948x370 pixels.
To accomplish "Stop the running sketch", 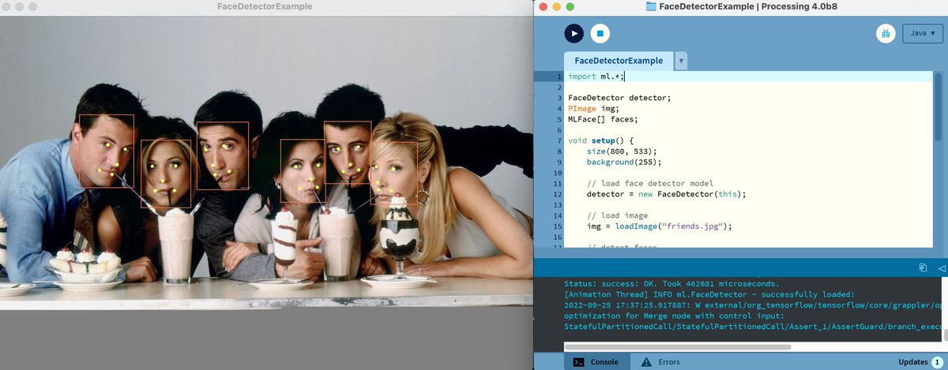I will pos(600,33).
